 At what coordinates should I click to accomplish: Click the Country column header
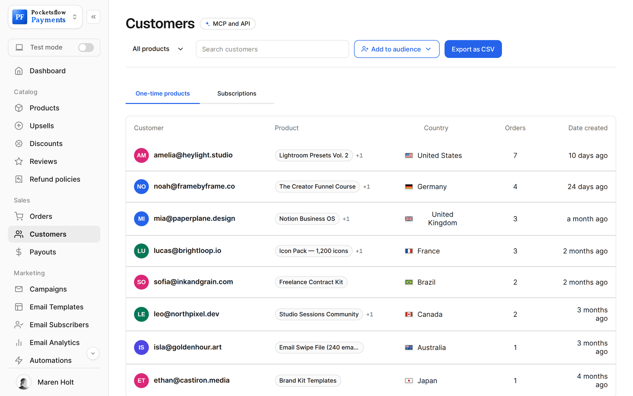[436, 128]
